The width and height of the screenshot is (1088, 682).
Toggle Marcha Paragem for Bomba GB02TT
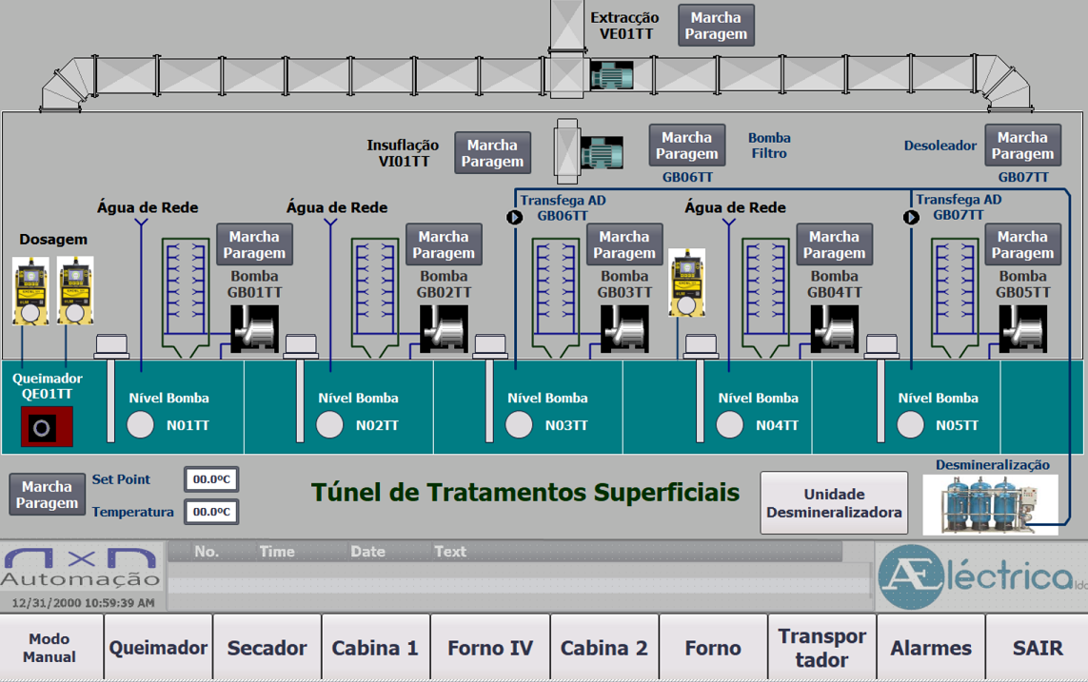coord(444,245)
